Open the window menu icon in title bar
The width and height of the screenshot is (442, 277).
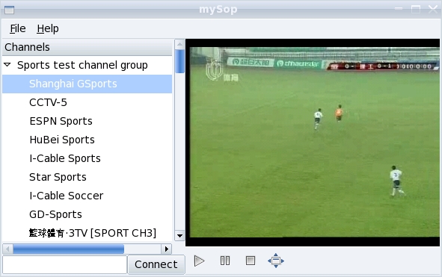[9, 10]
